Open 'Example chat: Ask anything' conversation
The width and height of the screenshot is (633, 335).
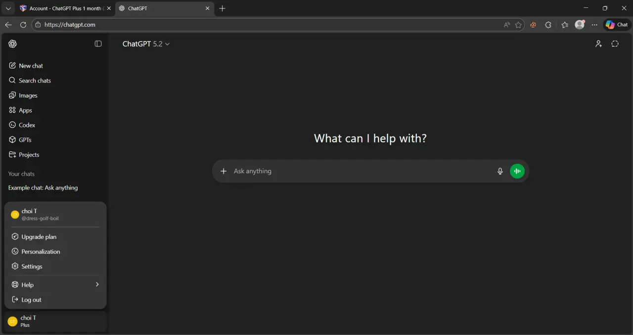[55, 187]
